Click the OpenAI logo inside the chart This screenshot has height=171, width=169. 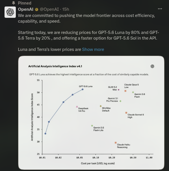[x=152, y=66]
